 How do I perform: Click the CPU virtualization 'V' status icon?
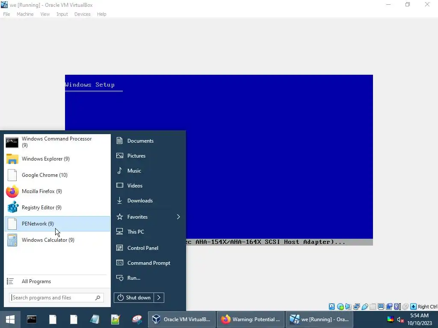[x=397, y=307]
